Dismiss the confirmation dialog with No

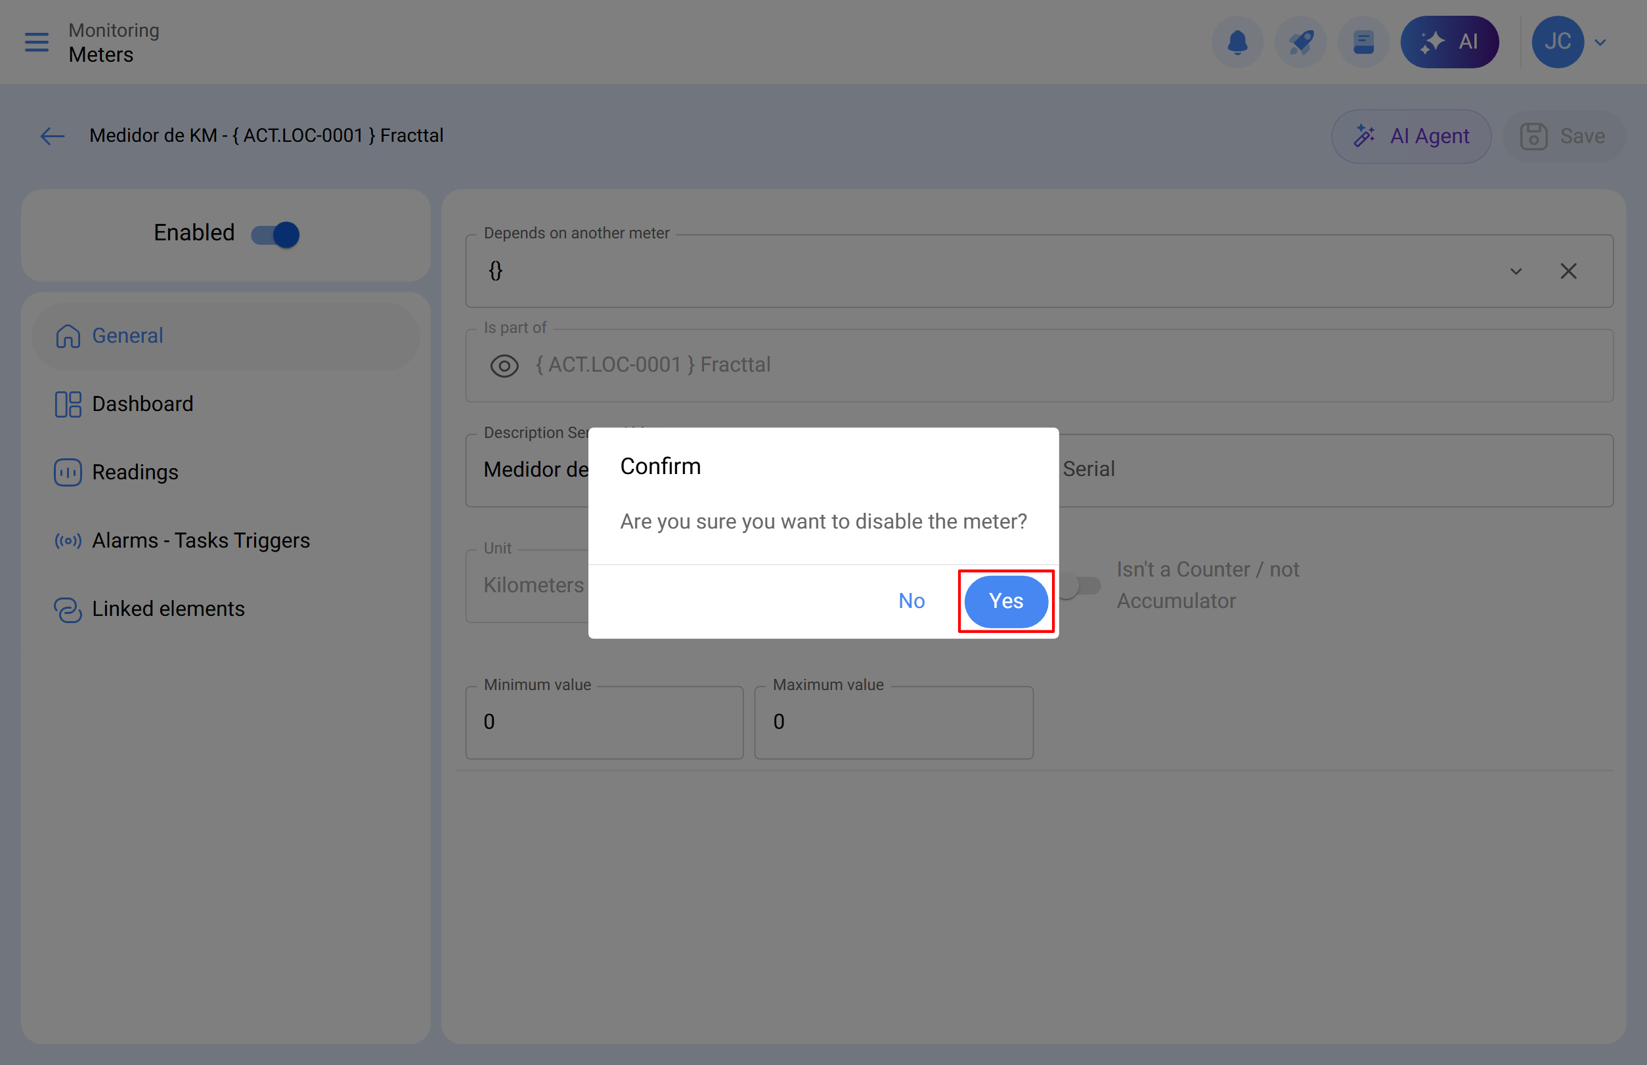pyautogui.click(x=911, y=601)
